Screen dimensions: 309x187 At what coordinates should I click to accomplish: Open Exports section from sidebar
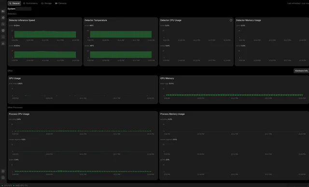click(3, 30)
